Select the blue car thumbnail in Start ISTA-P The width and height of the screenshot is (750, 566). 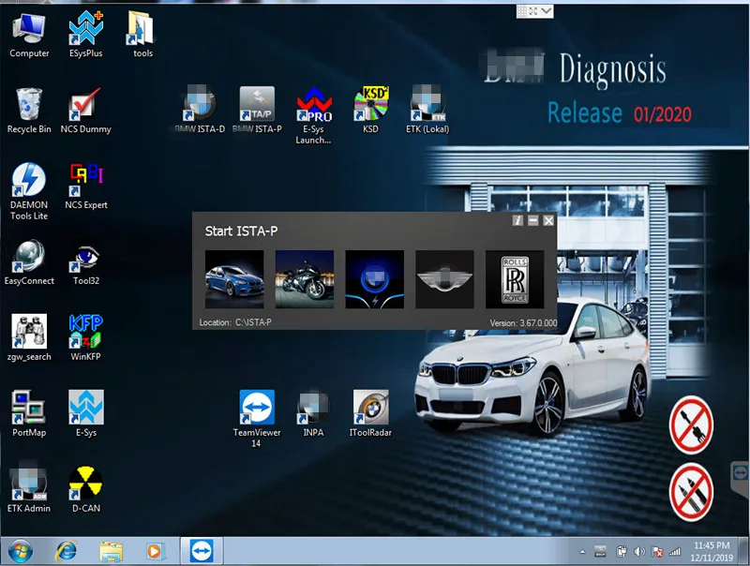(234, 279)
